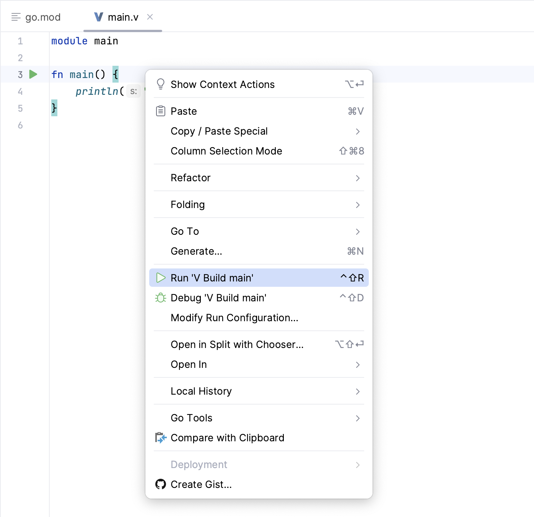534x517 pixels.
Task: Close the main.v tab
Action: [150, 17]
